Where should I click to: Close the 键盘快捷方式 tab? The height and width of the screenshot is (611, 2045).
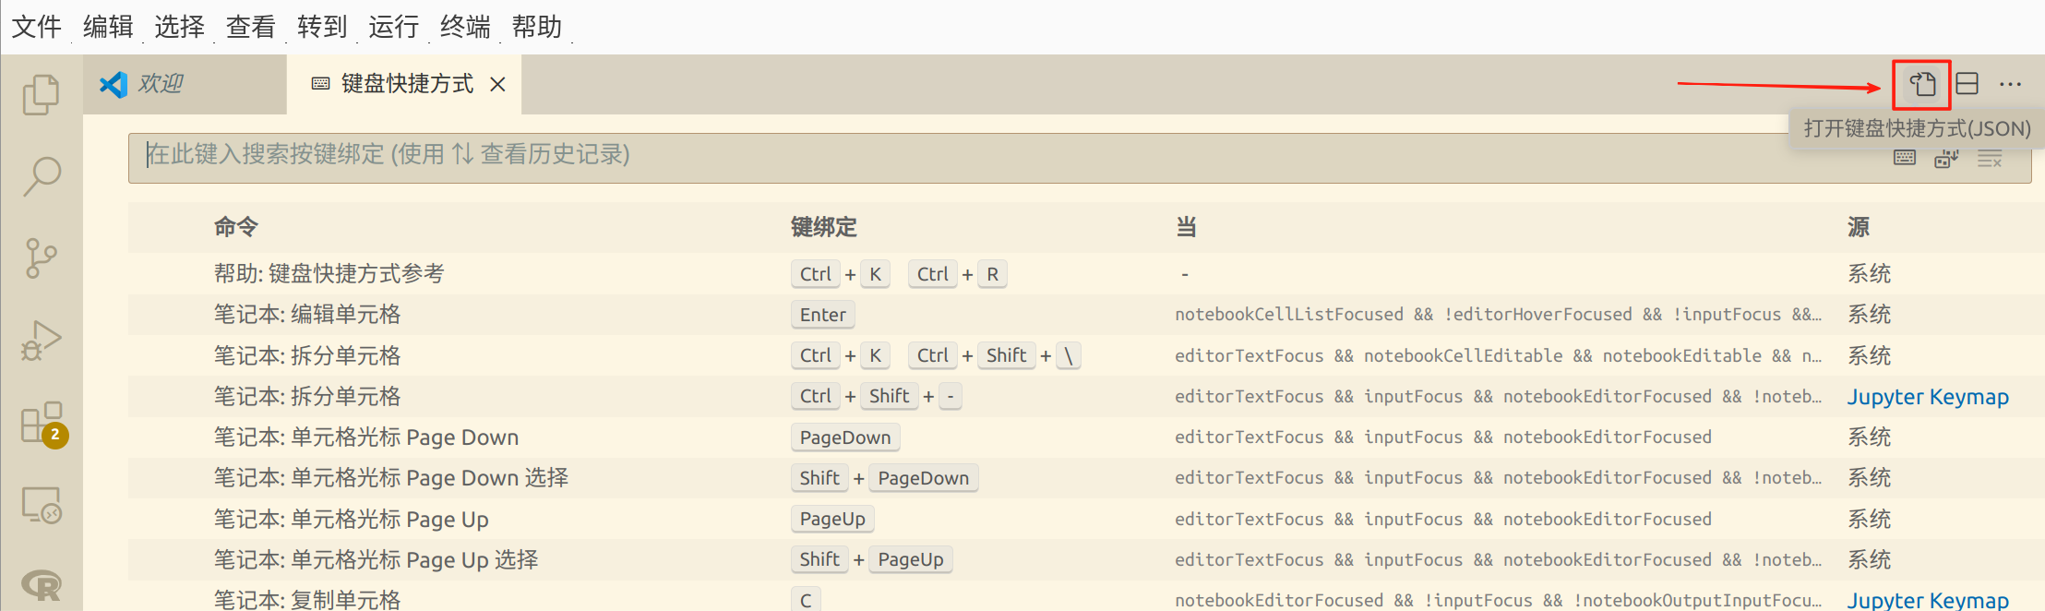(497, 85)
